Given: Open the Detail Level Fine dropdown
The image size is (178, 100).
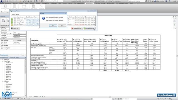Looking at the screenshot, I should point(19,32).
